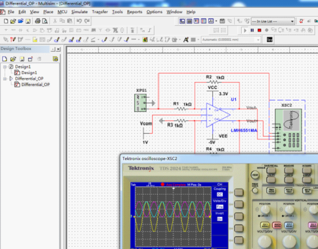Open the Automatic line width dropdown
This screenshot has width=318, height=249.
[x=258, y=40]
